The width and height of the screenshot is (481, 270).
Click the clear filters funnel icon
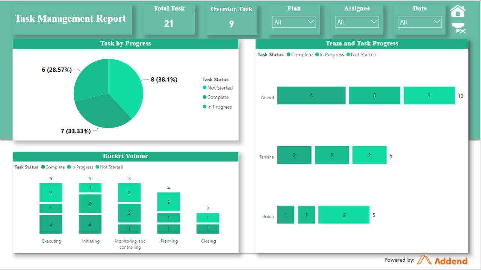pyautogui.click(x=458, y=28)
